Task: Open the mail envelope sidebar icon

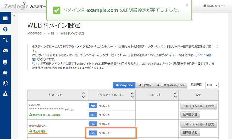Action: (x=5, y=51)
